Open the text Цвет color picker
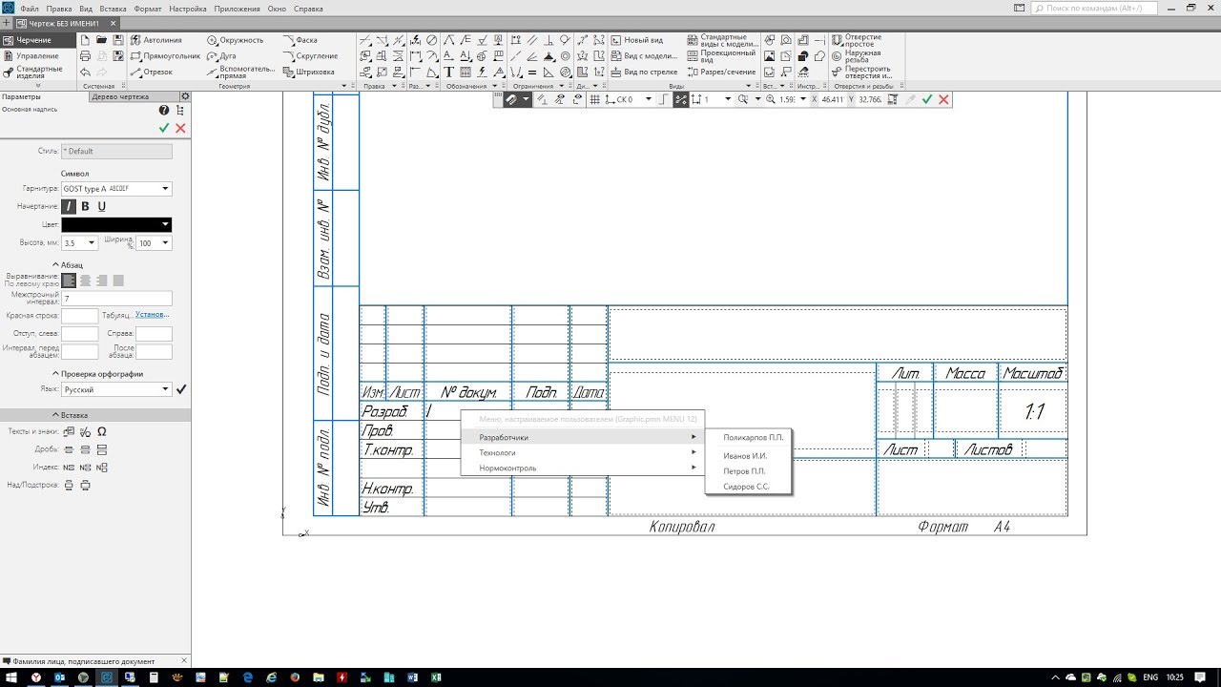Screen dimensions: 1221x687 (x=116, y=224)
